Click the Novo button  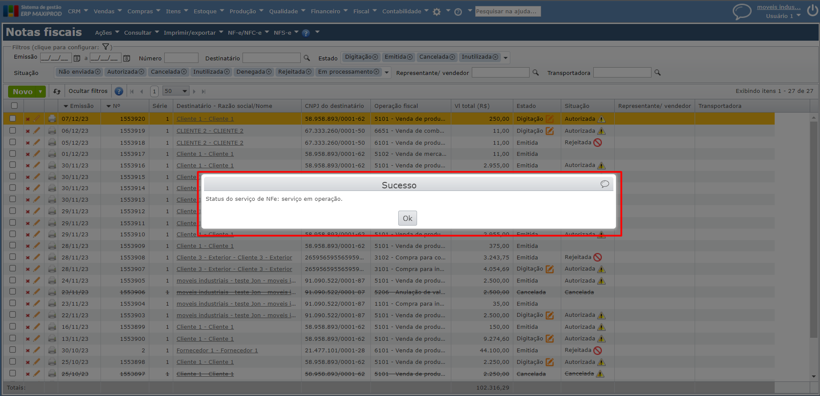tap(22, 92)
